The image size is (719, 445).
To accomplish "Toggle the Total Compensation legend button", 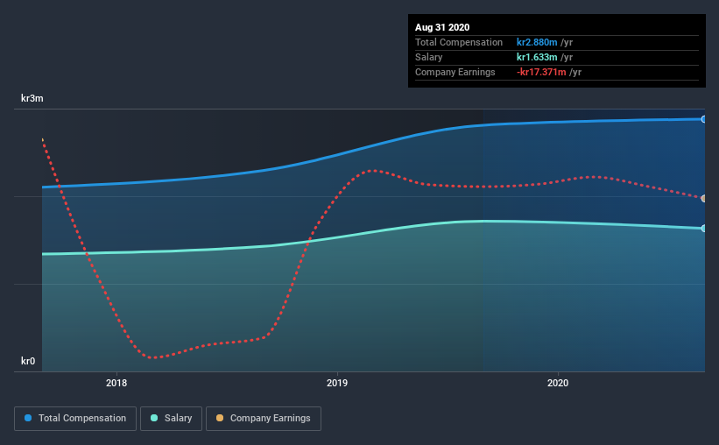I will coord(75,419).
